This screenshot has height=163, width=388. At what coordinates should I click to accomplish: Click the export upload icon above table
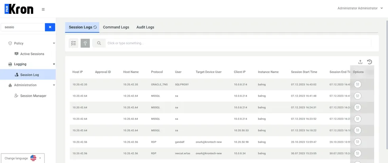point(360,62)
